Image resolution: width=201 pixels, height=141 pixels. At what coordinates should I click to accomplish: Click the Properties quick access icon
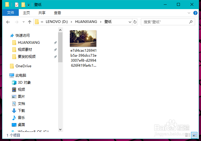tap(17, 5)
